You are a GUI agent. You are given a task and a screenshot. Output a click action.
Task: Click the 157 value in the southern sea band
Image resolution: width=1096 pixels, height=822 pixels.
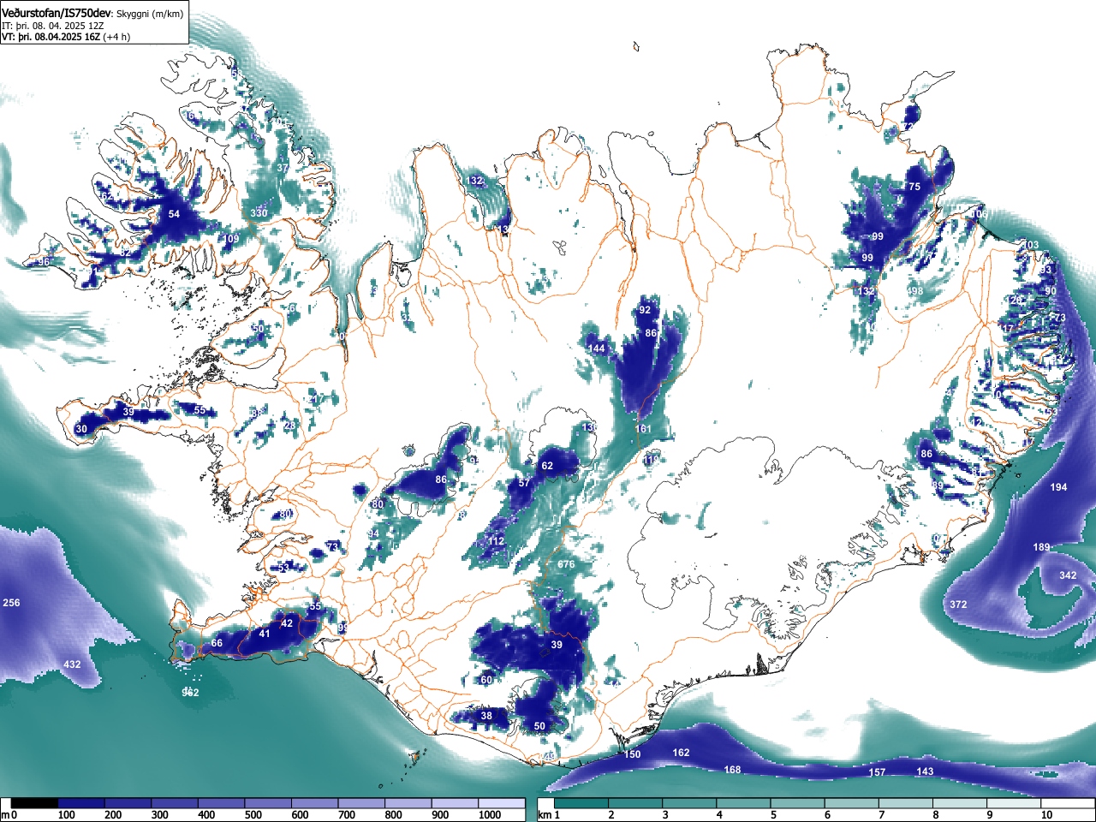coord(878,772)
